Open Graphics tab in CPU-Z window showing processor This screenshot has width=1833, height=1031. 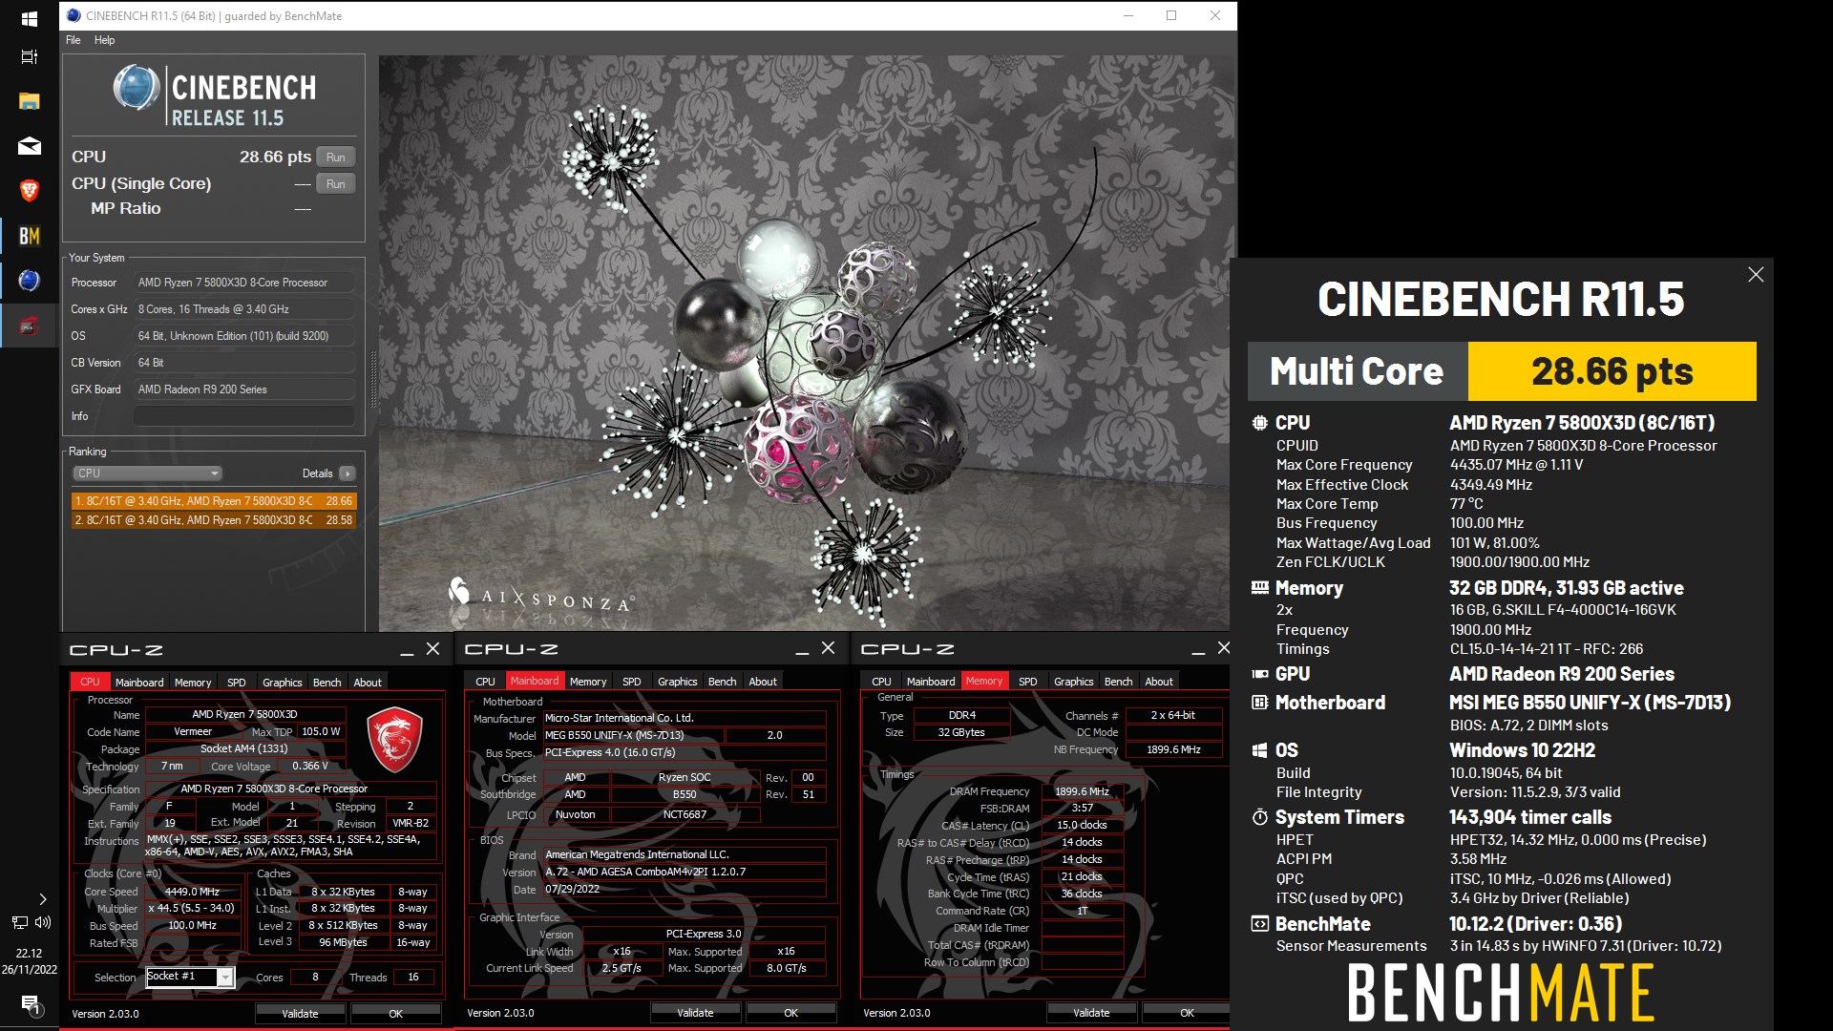click(283, 683)
